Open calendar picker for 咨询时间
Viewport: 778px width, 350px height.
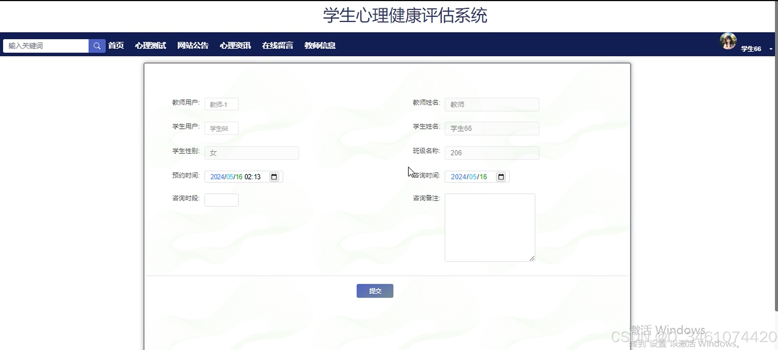(501, 177)
